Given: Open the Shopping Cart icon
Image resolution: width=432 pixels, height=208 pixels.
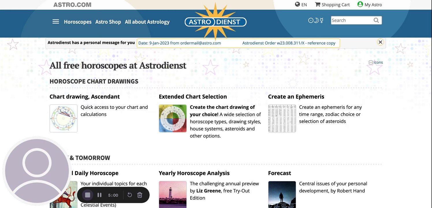Looking at the screenshot, I should pyautogui.click(x=318, y=4).
